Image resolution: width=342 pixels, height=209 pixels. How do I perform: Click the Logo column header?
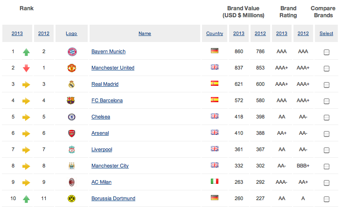tap(71, 34)
